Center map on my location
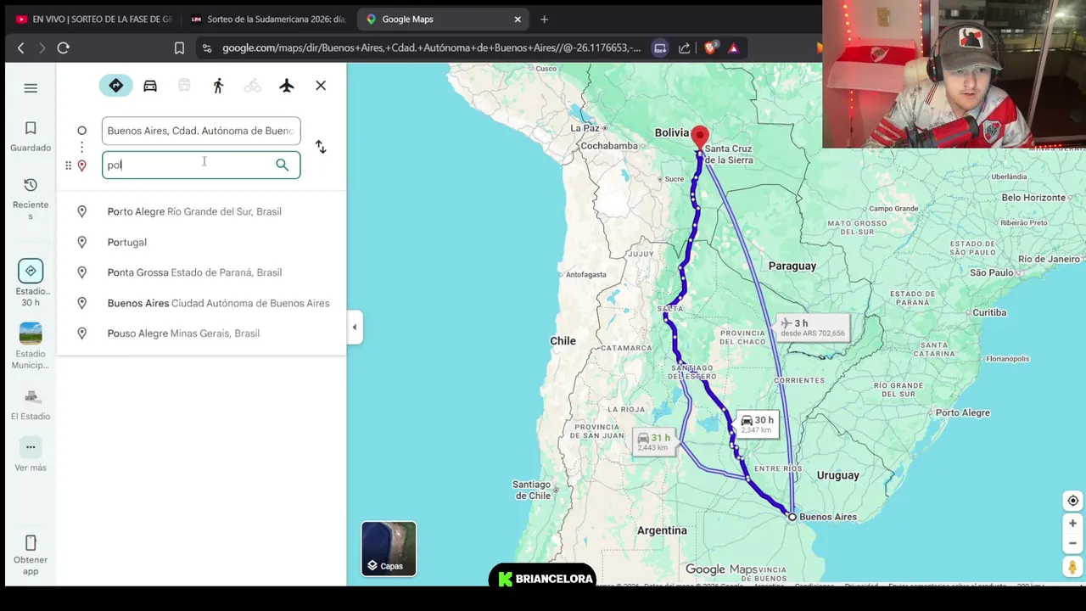 click(x=1073, y=501)
